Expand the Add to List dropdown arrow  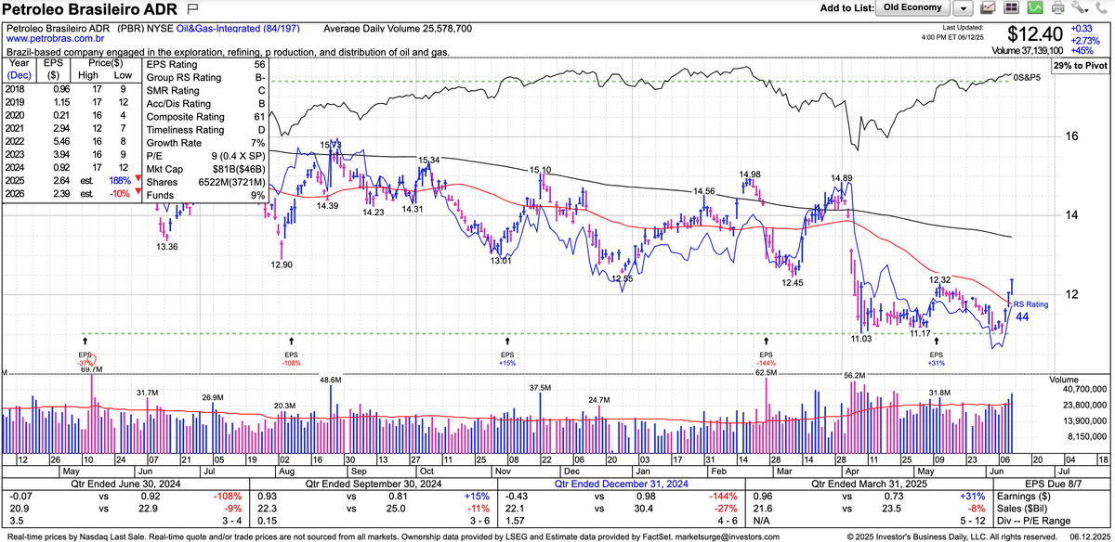click(x=963, y=8)
